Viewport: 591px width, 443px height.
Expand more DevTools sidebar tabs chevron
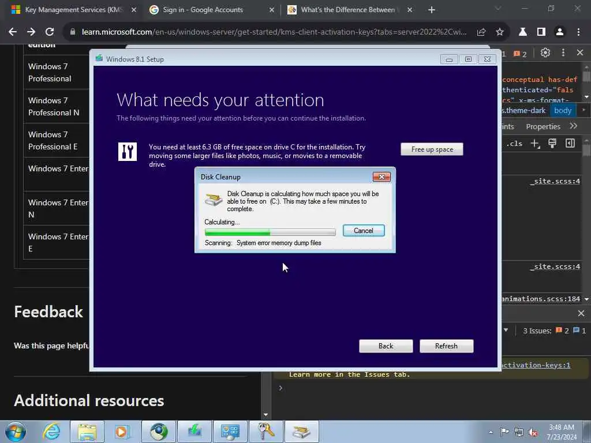(573, 126)
